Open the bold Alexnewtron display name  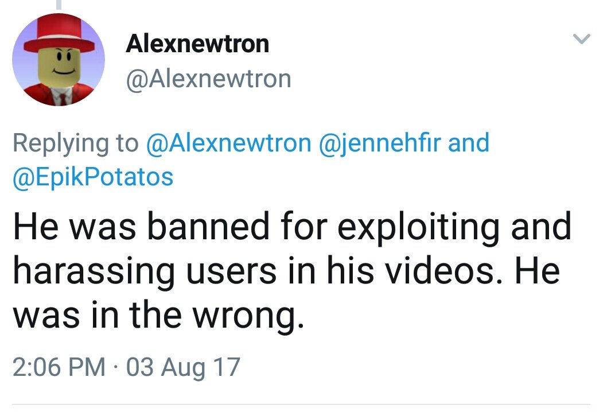(x=197, y=44)
